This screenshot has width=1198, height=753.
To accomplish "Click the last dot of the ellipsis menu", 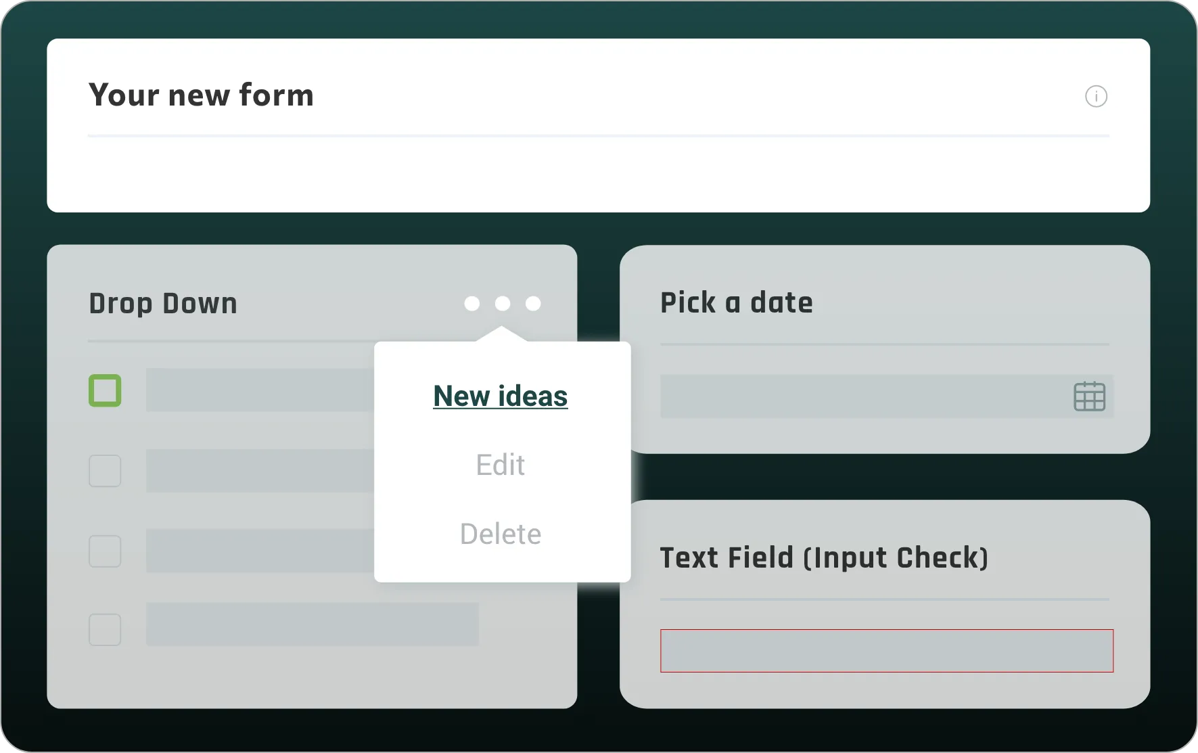I will (534, 304).
